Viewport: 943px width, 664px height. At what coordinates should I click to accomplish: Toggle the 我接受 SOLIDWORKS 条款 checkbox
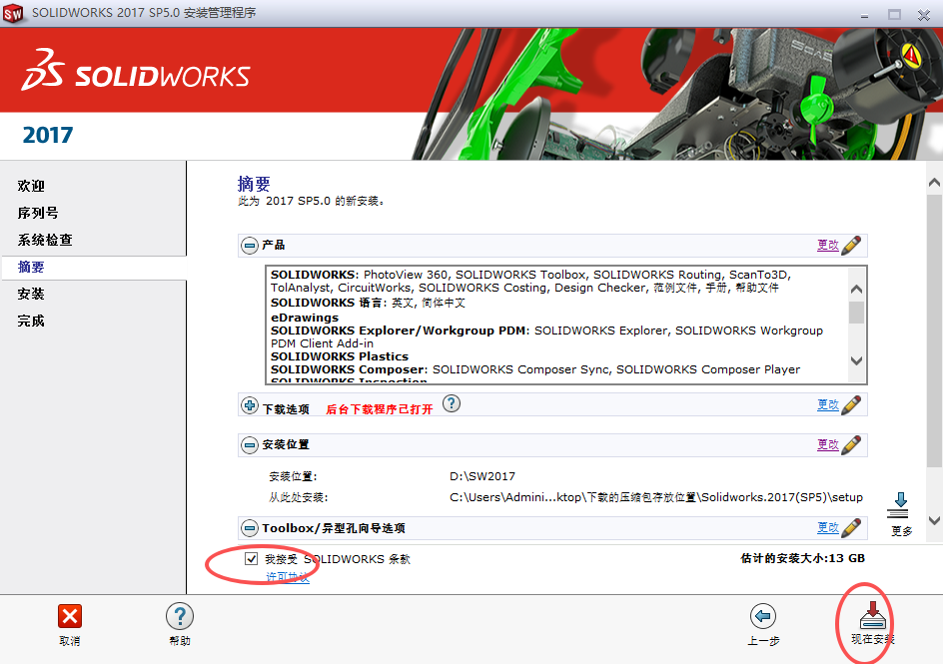pyautogui.click(x=252, y=559)
